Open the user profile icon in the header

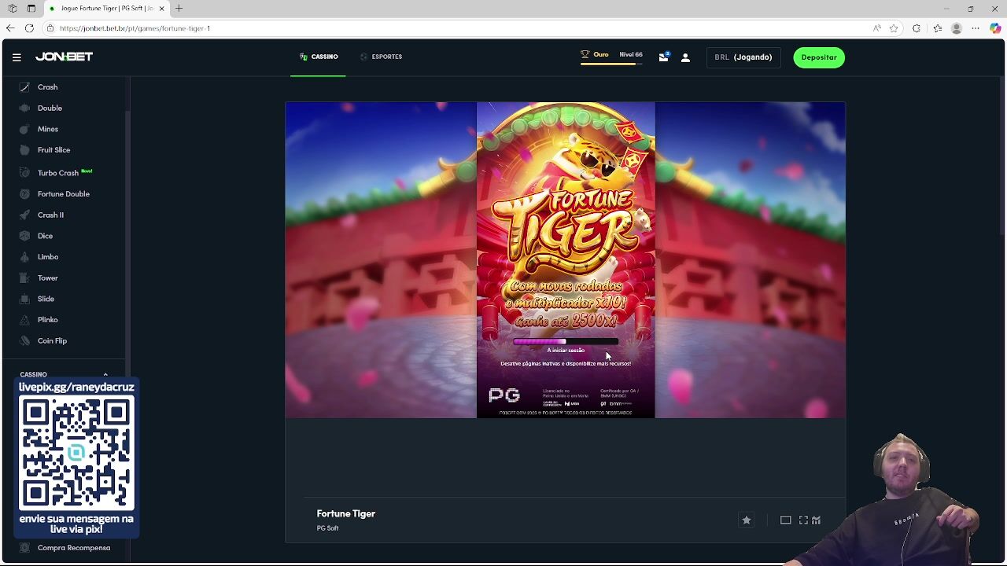685,57
